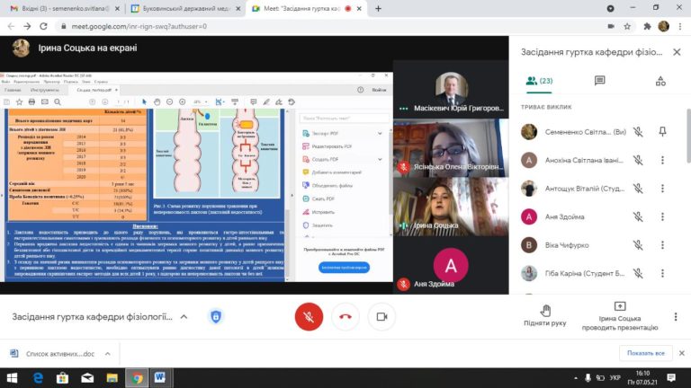Pin Семененко Світлана in participants list
Viewport: 691px width, 388px height.
[663, 132]
